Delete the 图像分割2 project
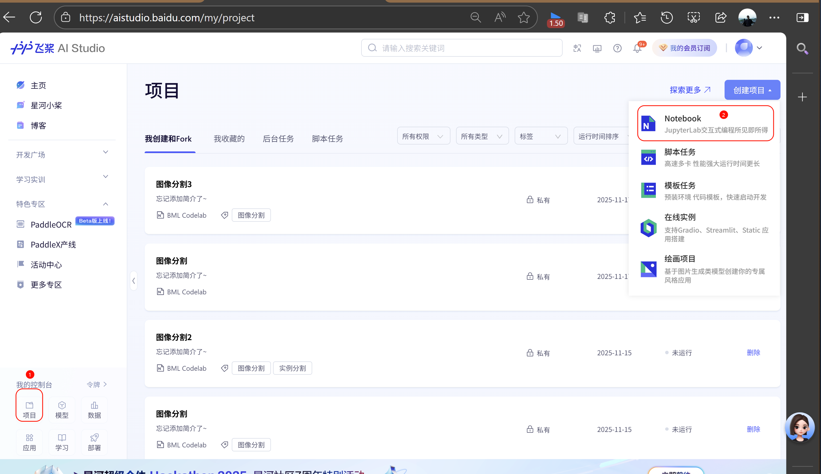 click(753, 353)
